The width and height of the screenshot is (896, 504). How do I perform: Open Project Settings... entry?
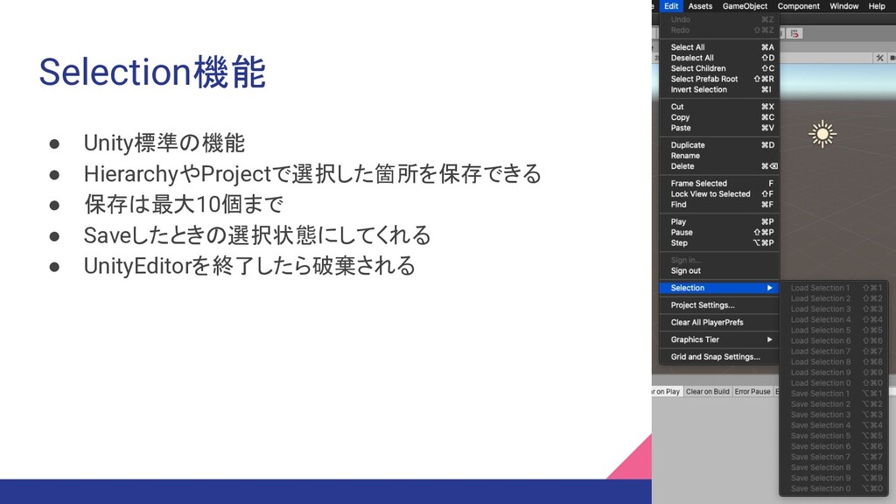[x=720, y=305]
